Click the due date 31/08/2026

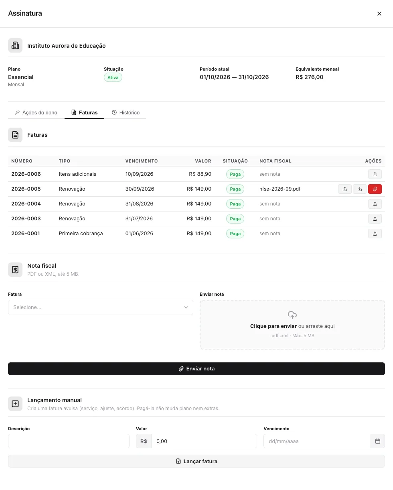pyautogui.click(x=139, y=204)
